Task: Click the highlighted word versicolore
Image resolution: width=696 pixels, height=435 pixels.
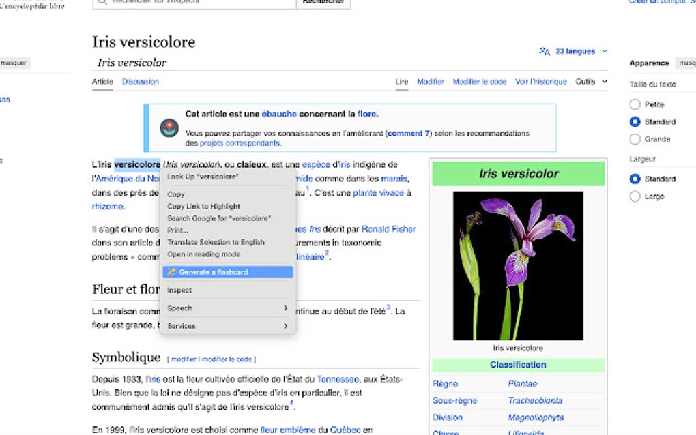Action: point(137,164)
